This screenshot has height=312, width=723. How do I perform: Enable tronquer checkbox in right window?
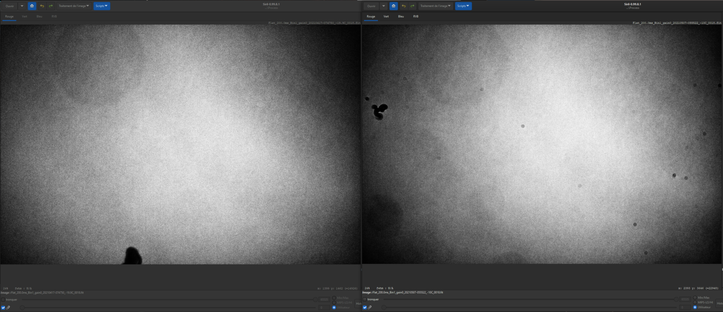coord(365,300)
